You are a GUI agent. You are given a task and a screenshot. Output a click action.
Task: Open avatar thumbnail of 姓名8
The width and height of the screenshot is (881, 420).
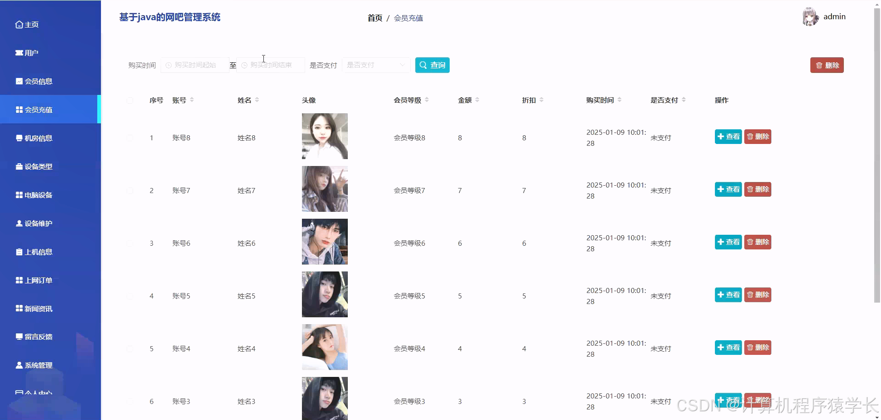325,136
